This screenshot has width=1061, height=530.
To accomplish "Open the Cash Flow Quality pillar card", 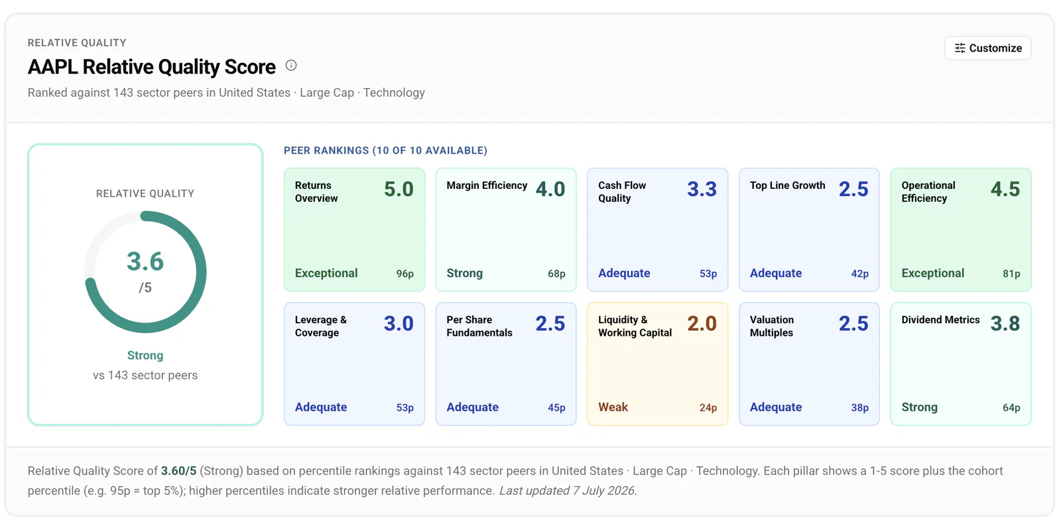I will coord(658,230).
